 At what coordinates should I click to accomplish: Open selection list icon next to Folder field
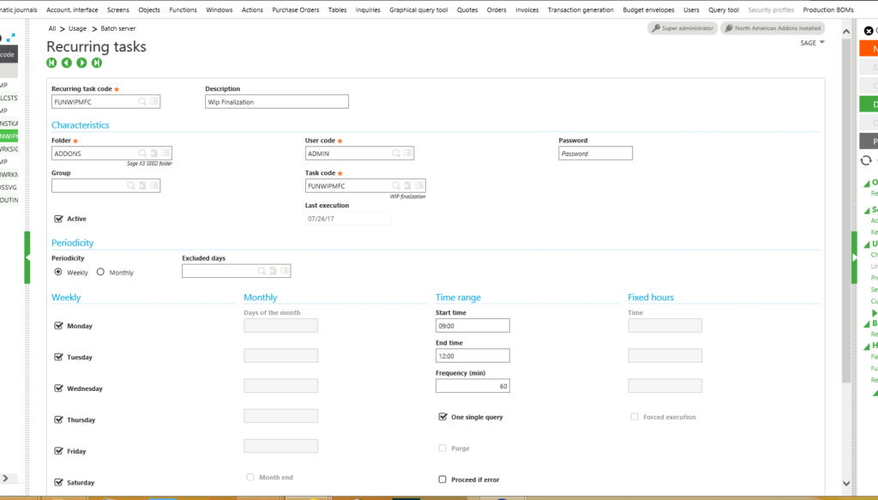coord(165,153)
